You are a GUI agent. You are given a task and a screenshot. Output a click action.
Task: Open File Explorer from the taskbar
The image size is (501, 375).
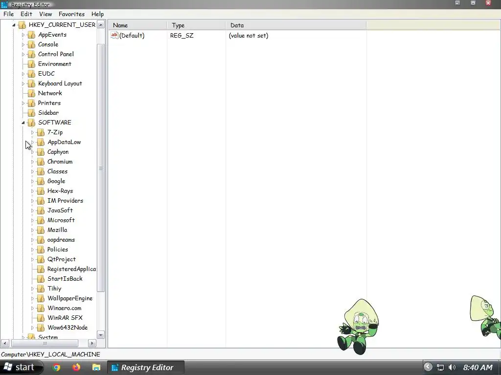pyautogui.click(x=96, y=367)
